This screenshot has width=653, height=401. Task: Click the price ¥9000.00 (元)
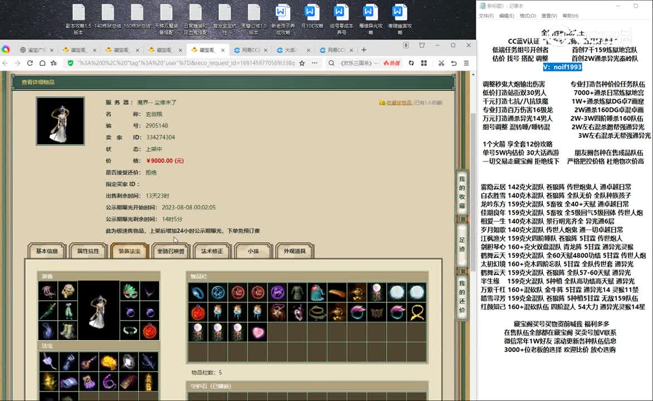coord(165,161)
